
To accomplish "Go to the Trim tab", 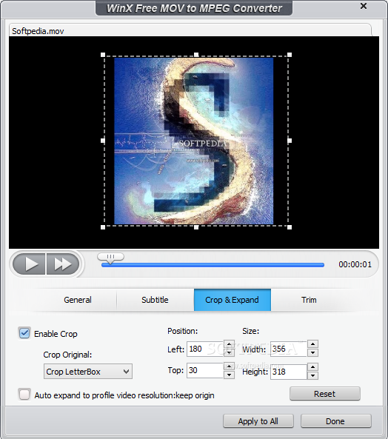I will pyautogui.click(x=309, y=300).
